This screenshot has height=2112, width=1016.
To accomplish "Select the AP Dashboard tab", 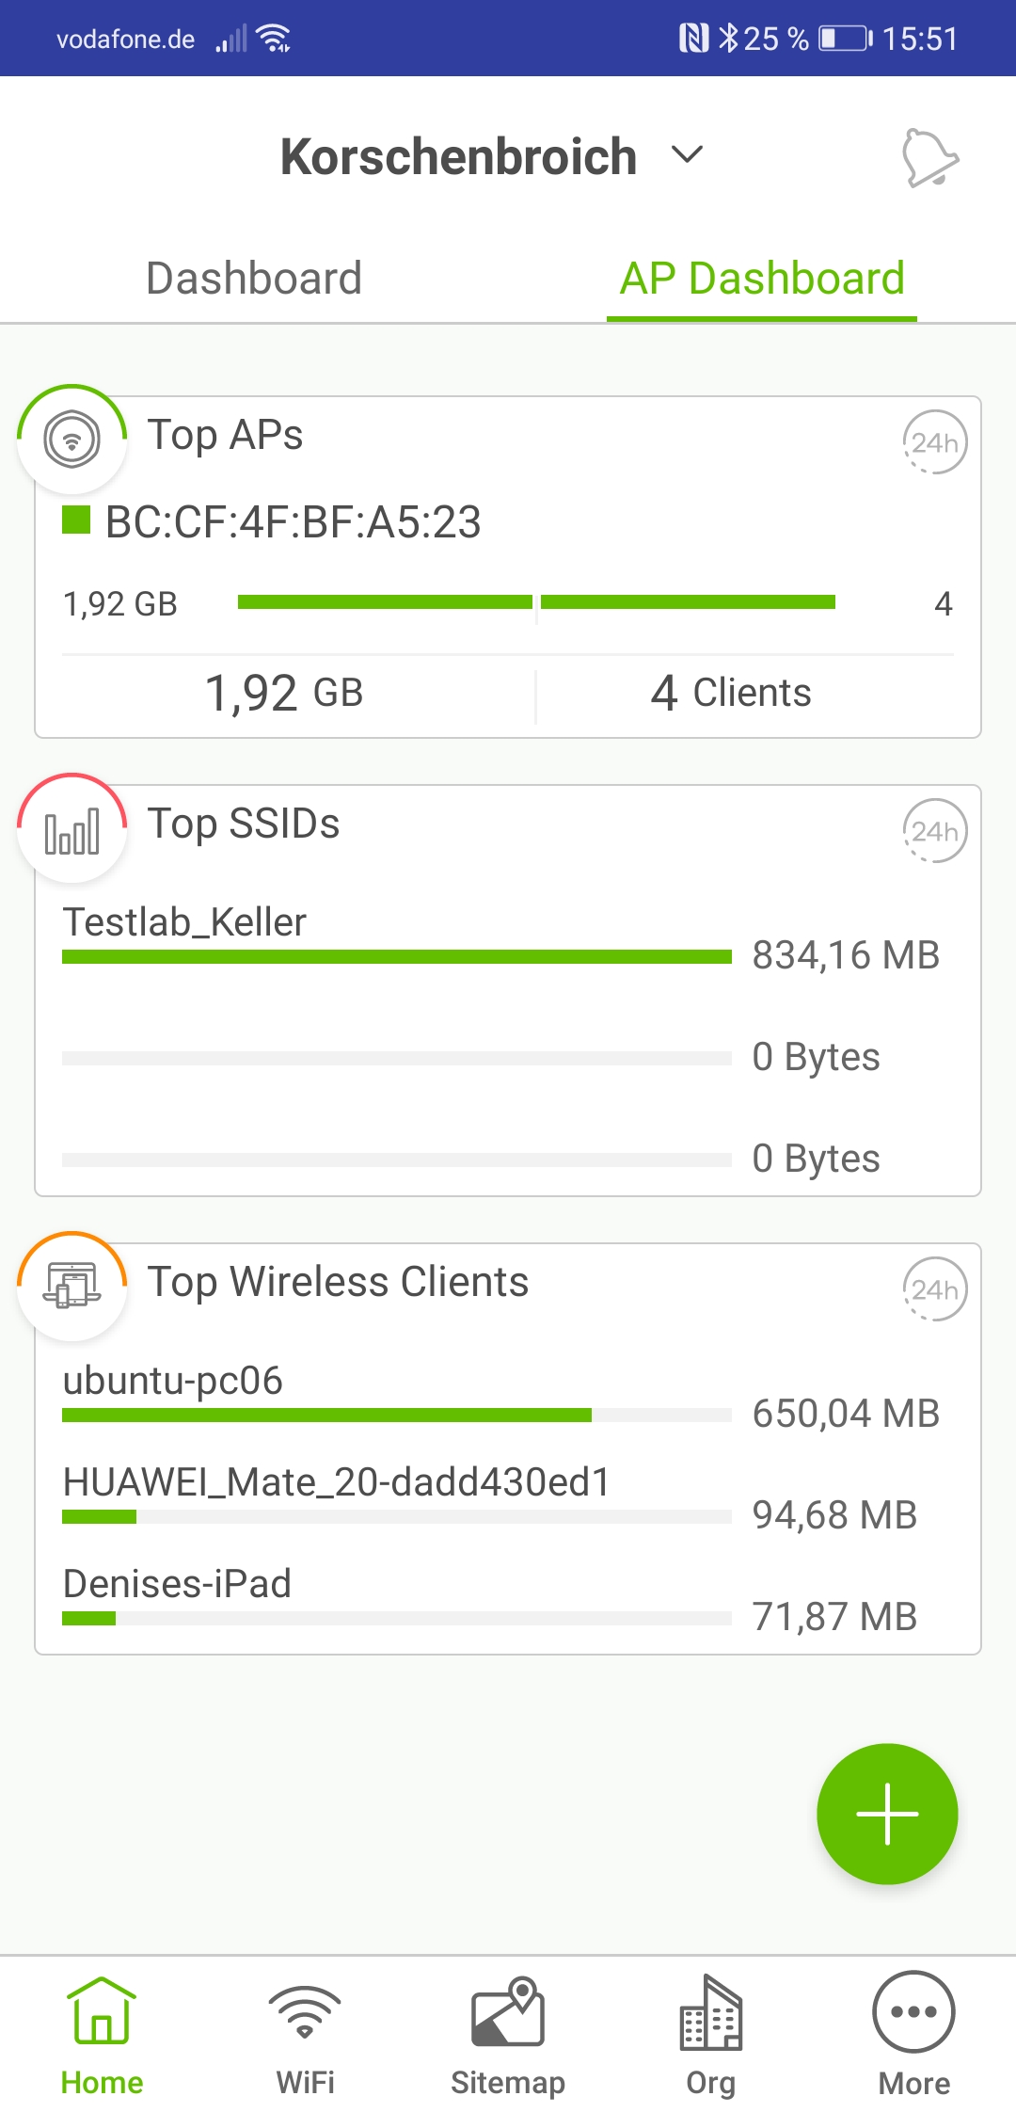I will 762,279.
